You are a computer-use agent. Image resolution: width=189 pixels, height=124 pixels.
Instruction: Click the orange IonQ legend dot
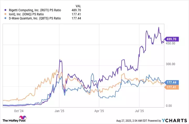click(4, 14)
